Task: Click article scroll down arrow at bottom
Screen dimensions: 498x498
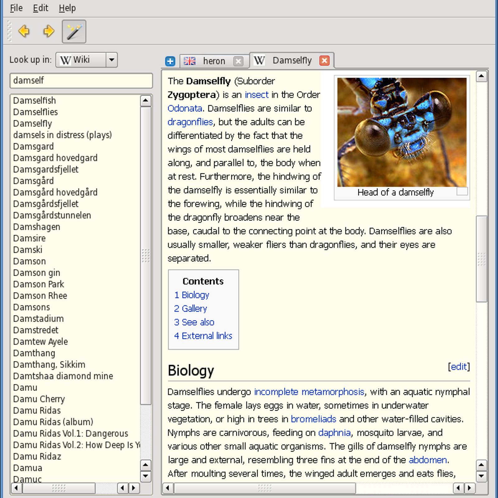Action: [x=482, y=476]
